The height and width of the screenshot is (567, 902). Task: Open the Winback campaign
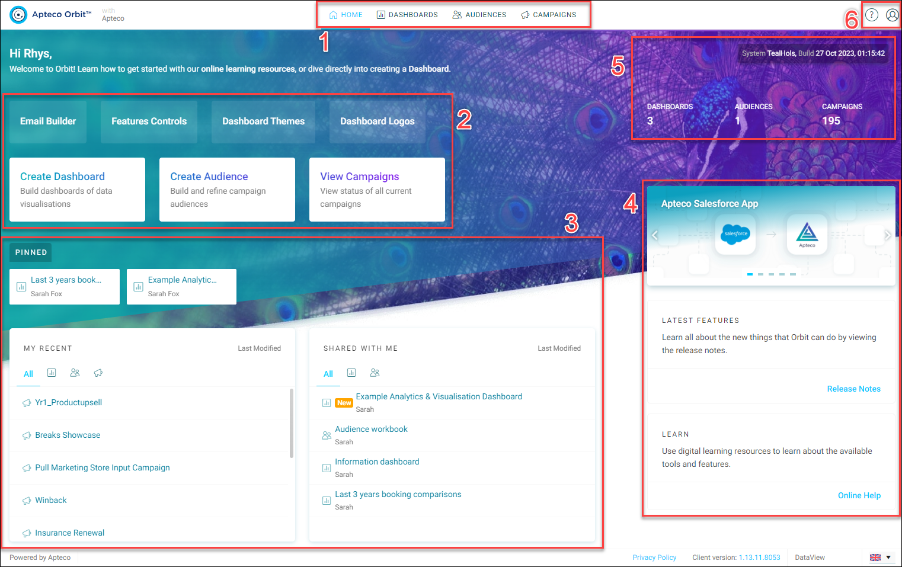[x=51, y=501]
